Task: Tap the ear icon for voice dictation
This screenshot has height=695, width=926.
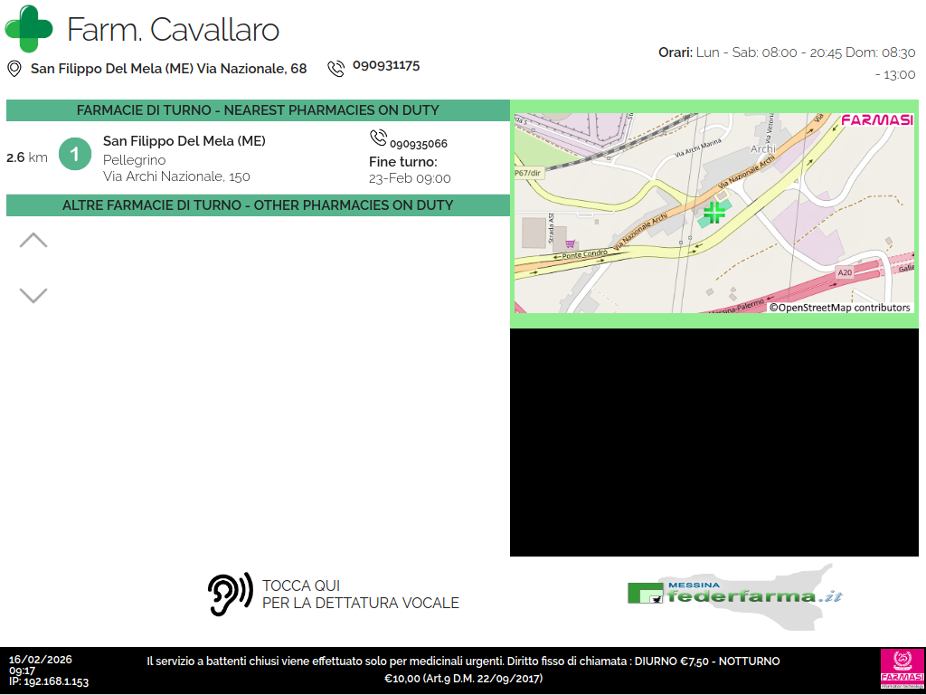Action: [x=230, y=595]
